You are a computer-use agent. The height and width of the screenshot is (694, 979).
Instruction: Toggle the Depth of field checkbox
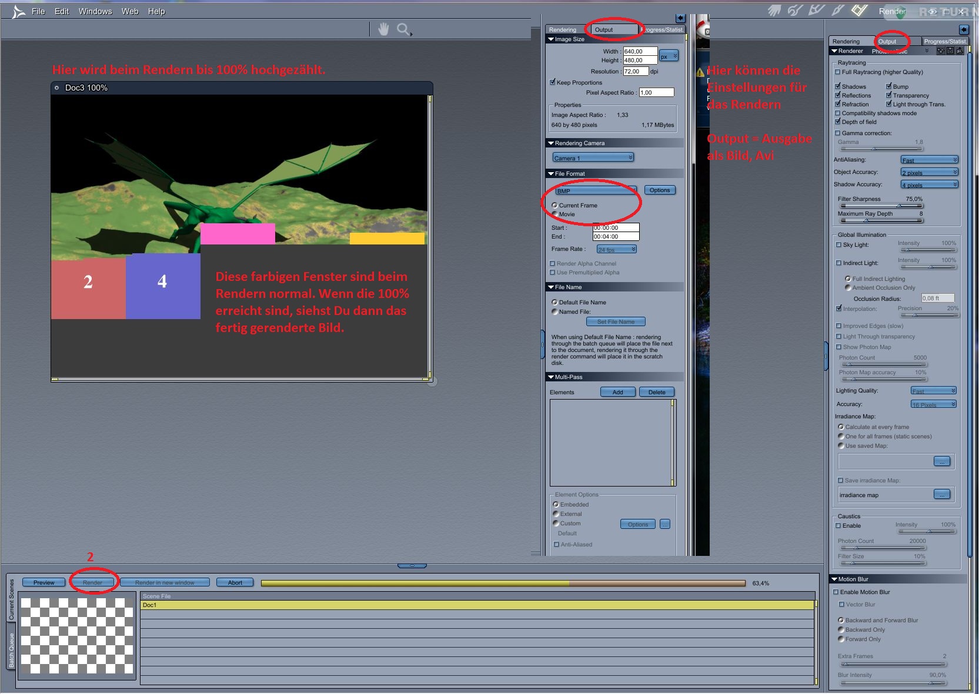[x=837, y=122]
